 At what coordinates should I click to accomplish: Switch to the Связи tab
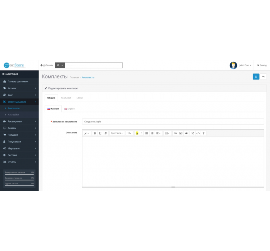[79, 98]
